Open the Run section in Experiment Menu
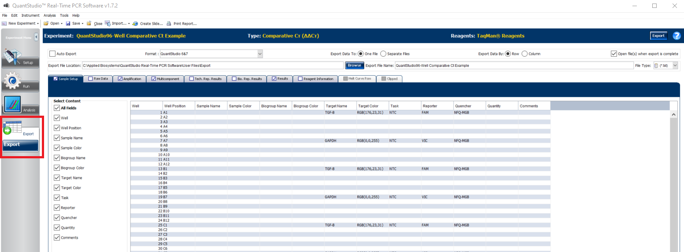 (x=21, y=81)
